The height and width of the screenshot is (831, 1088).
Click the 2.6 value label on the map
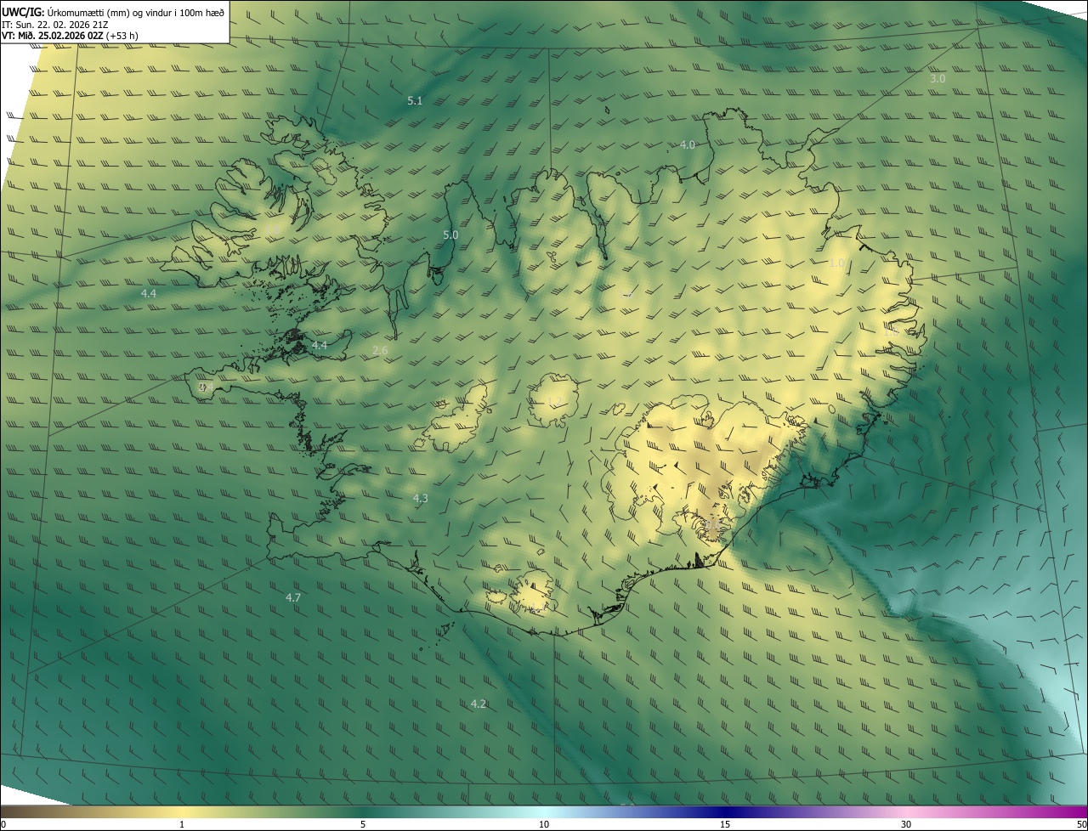point(380,351)
